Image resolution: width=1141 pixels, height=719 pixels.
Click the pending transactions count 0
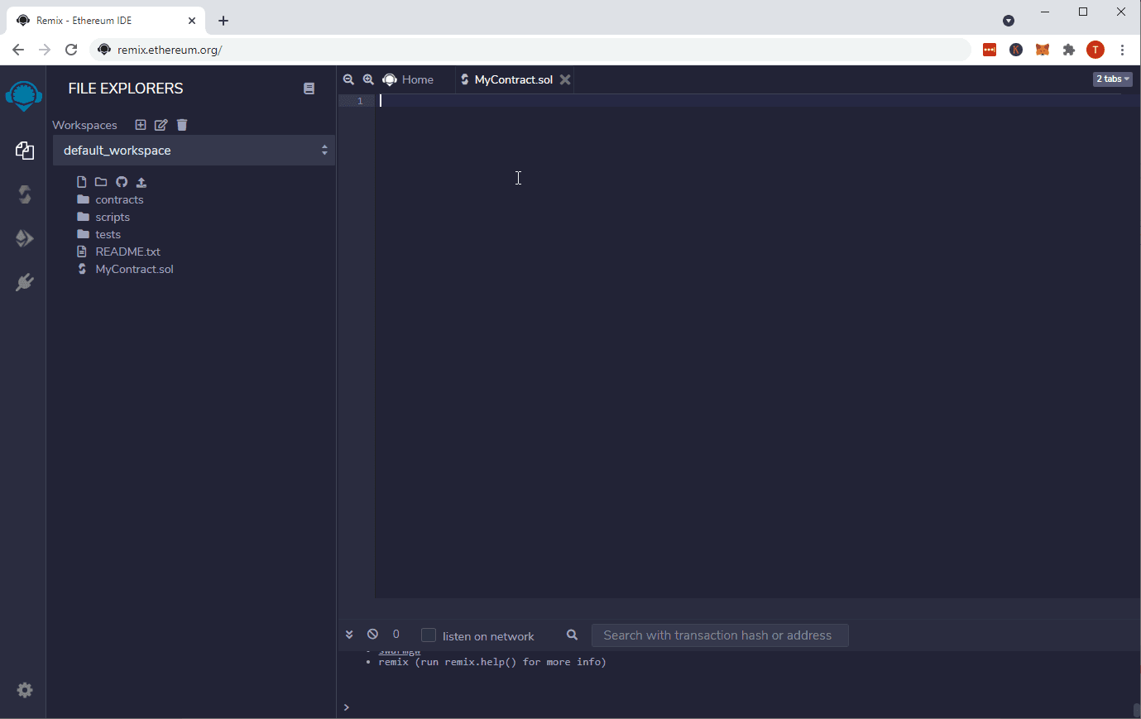click(x=396, y=635)
